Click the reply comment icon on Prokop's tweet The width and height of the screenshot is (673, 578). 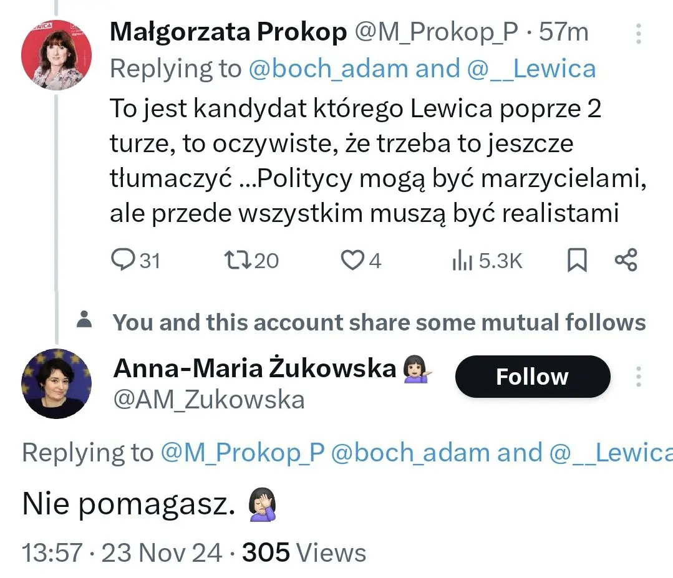119,260
